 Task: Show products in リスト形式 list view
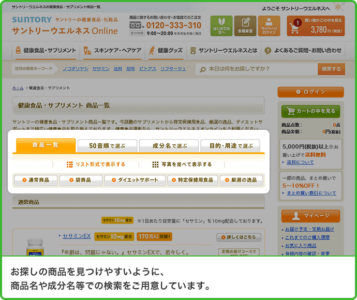point(96,164)
